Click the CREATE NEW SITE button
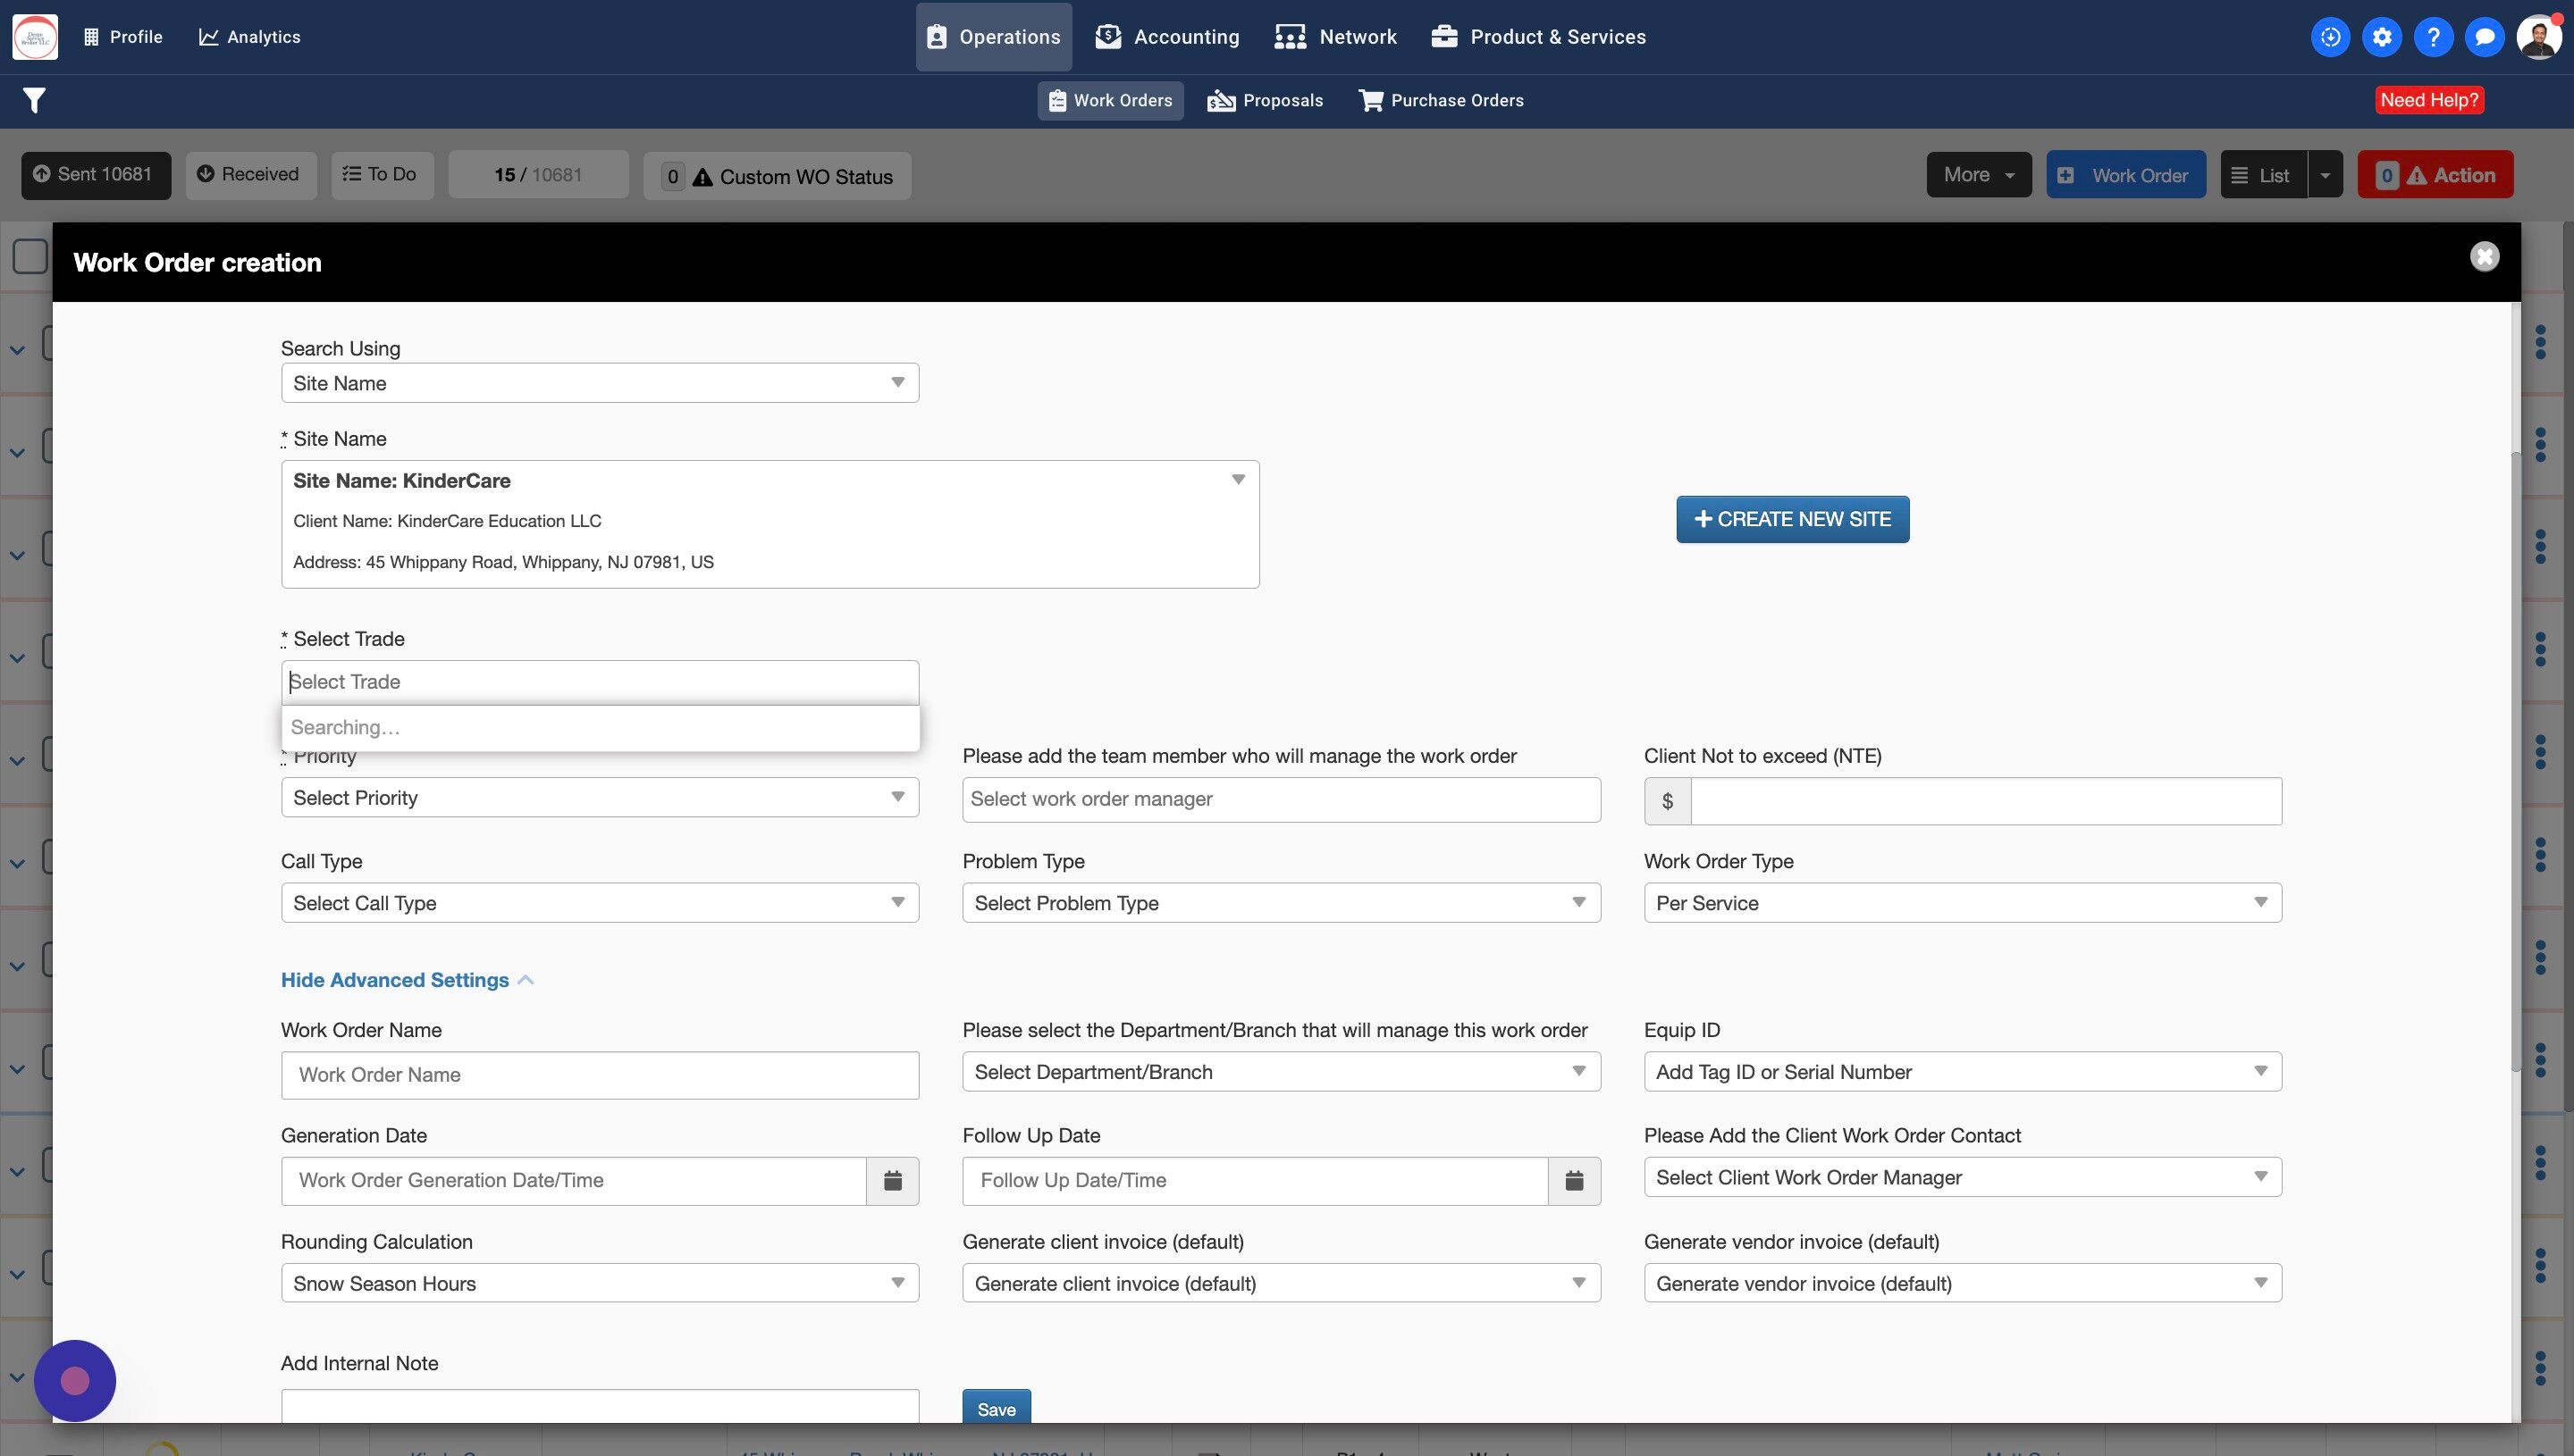2574x1456 pixels. point(1792,519)
